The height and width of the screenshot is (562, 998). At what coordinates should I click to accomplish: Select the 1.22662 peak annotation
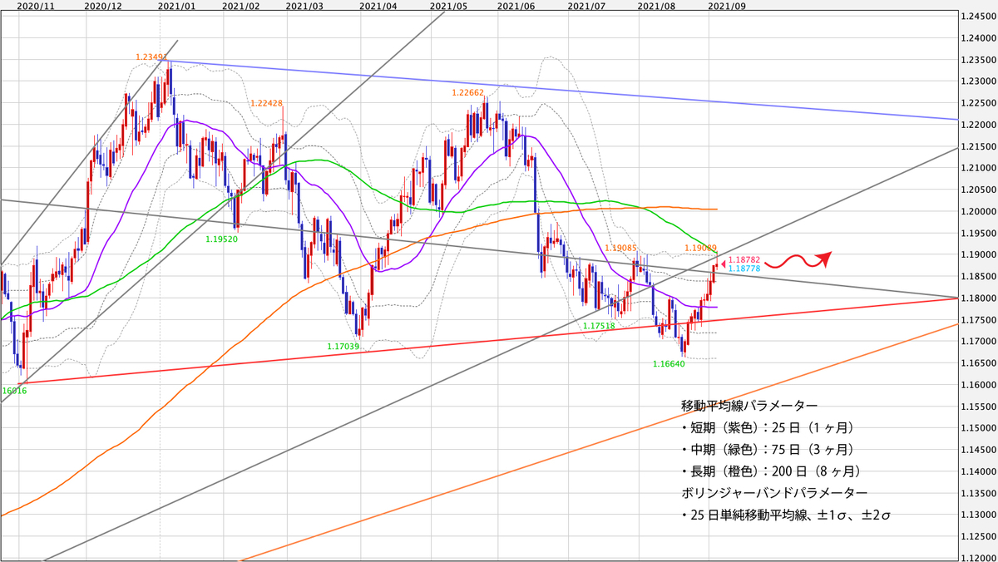(x=467, y=93)
